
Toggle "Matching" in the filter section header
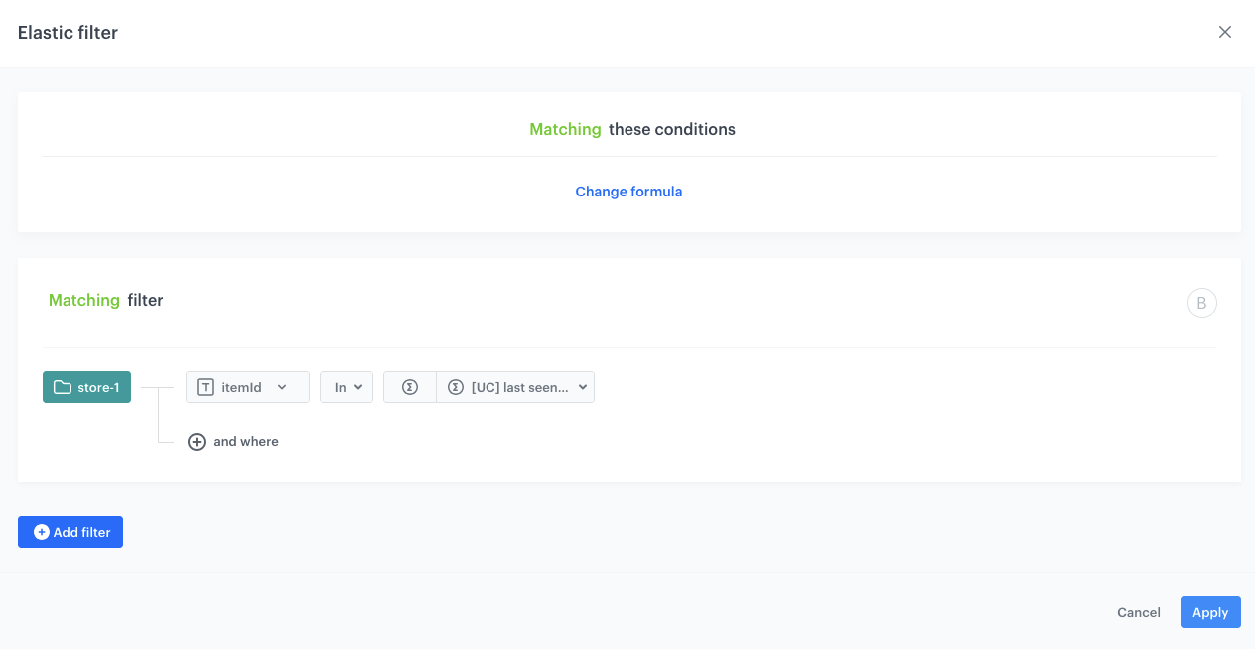click(x=83, y=300)
